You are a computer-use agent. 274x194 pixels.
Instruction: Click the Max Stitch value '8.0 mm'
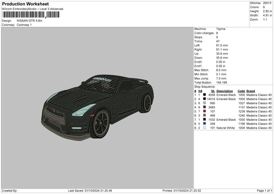pyautogui.click(x=221, y=70)
